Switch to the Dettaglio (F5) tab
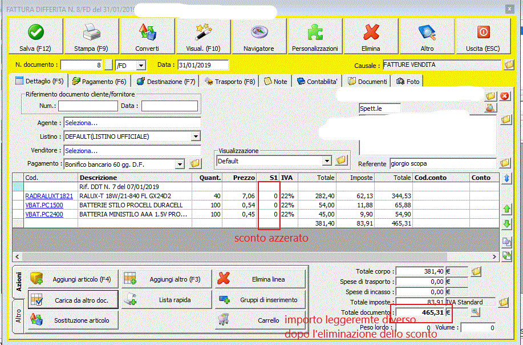523x345 pixels. [39, 81]
